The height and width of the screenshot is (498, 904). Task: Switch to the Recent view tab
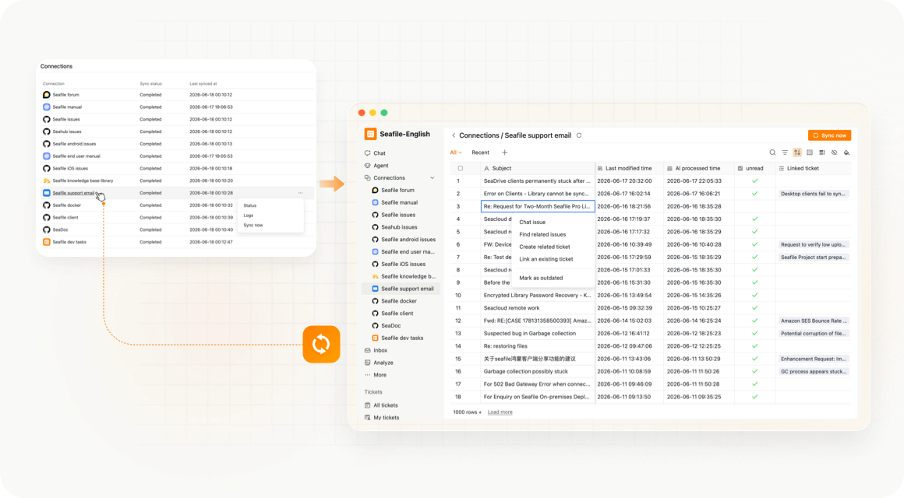point(480,153)
